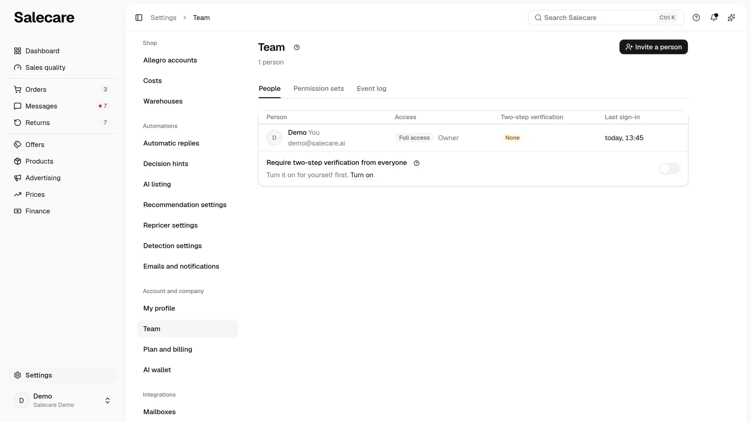Click the Returns count badge 7
The width and height of the screenshot is (751, 422).
[x=105, y=123]
